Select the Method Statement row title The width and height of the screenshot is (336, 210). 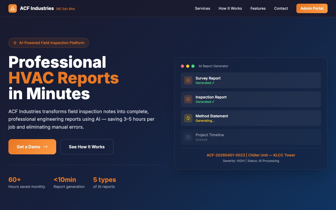pyautogui.click(x=212, y=116)
